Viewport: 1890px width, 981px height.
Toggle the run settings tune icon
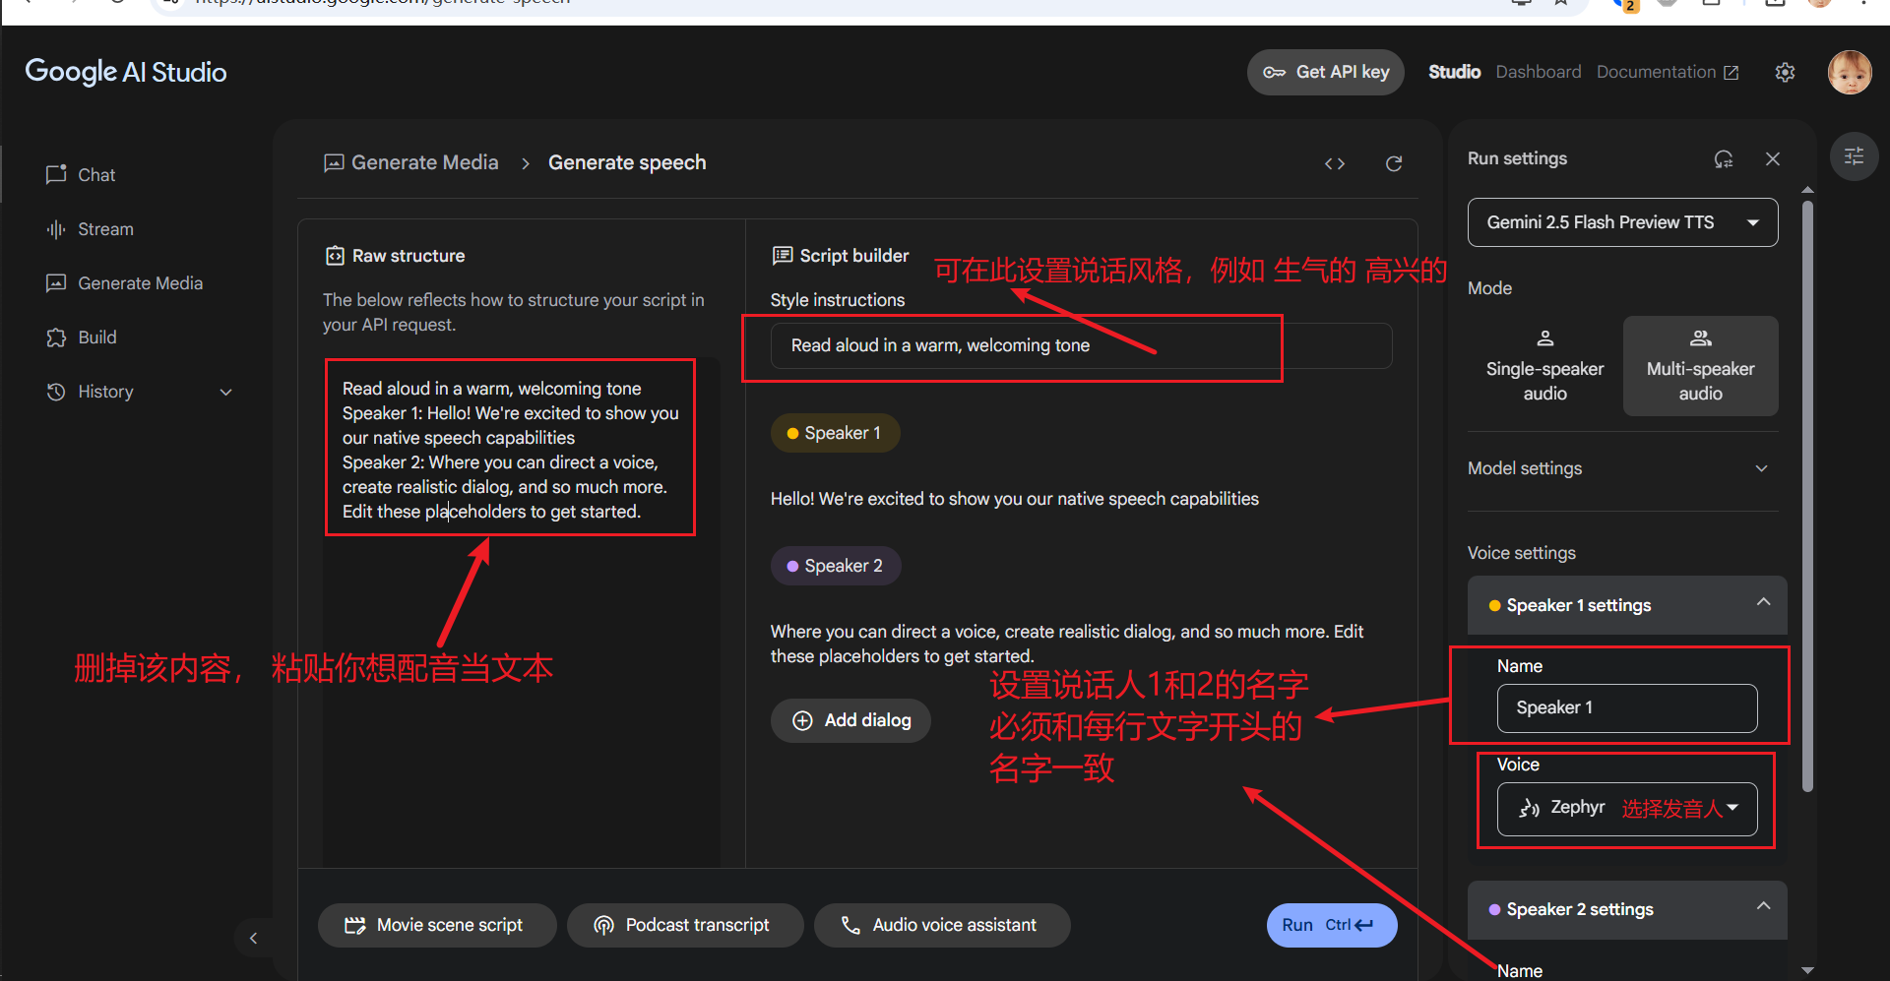1854,156
